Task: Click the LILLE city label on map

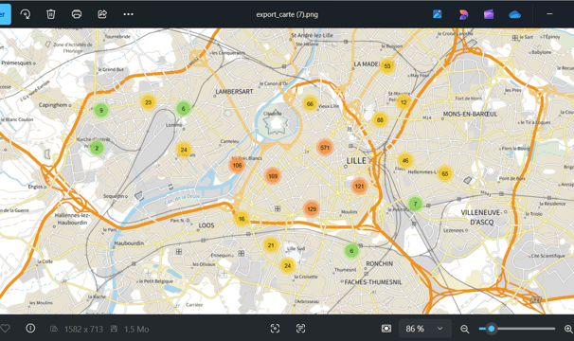Action: (x=356, y=161)
